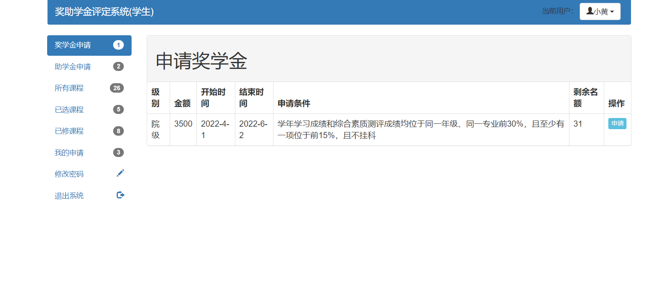Click the 退出系统 link
This screenshot has width=667, height=282.
69,196
